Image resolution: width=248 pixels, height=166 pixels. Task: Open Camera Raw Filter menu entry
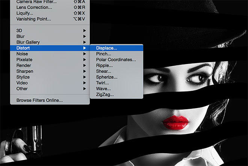click(x=50, y=2)
